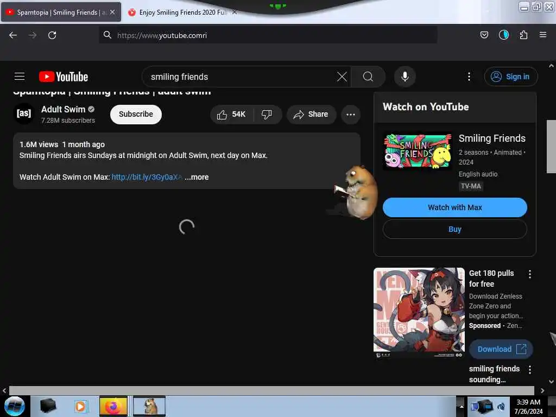556x417 pixels.
Task: Like the video with 54K likes
Action: point(231,114)
